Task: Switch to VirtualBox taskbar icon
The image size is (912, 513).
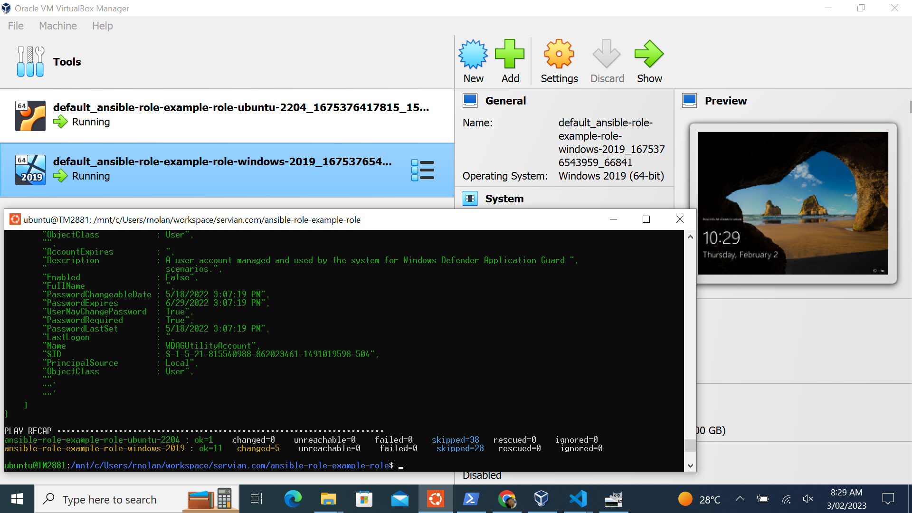Action: coord(542,499)
